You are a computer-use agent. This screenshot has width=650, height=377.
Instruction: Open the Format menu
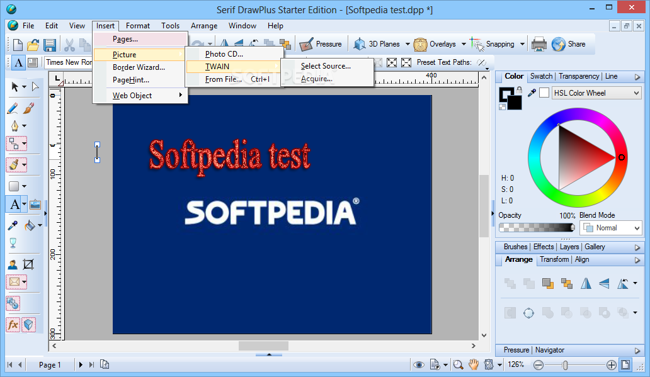tap(138, 26)
